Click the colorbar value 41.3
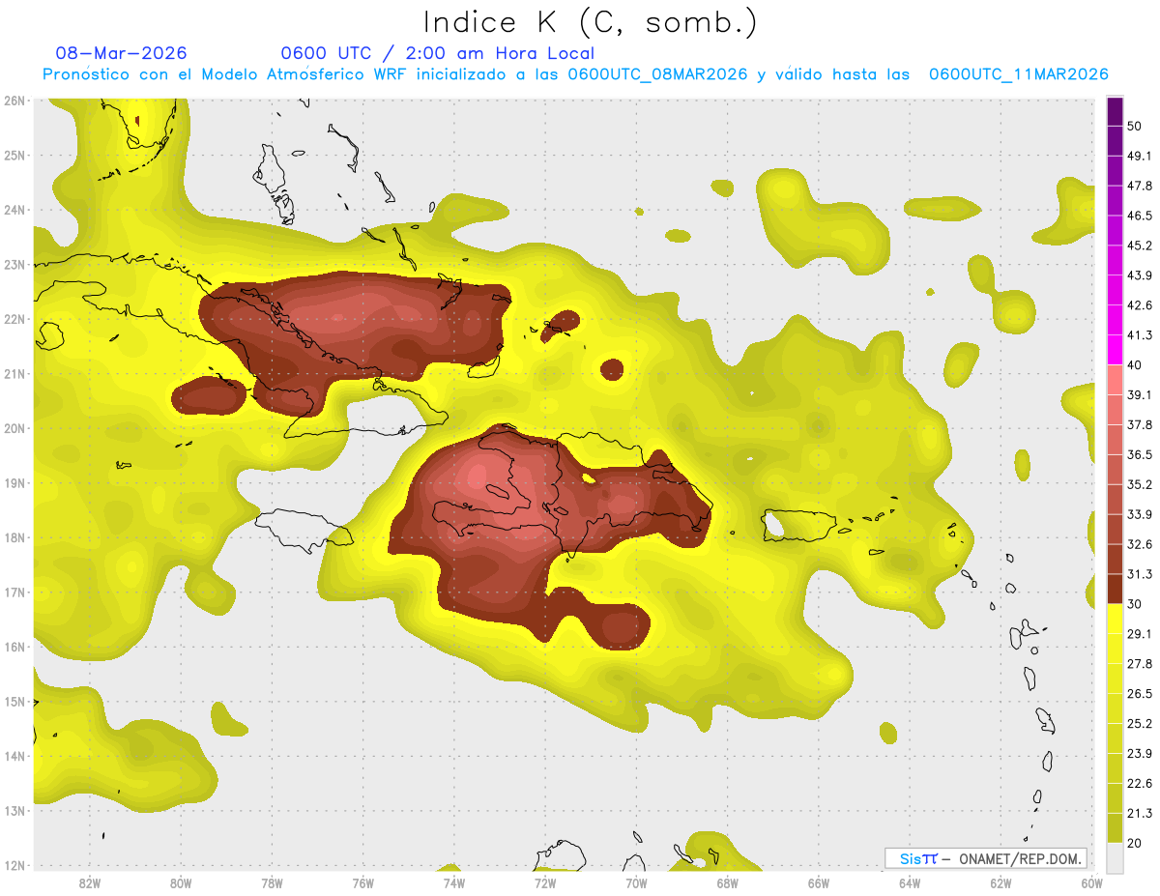 click(x=1139, y=335)
